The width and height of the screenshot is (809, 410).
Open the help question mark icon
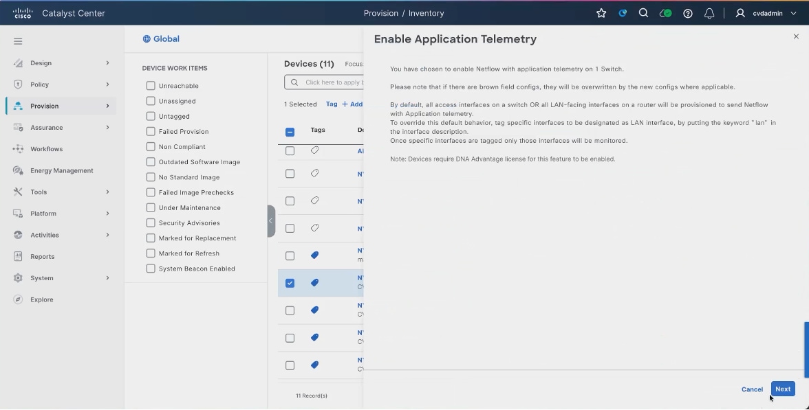[688, 14]
